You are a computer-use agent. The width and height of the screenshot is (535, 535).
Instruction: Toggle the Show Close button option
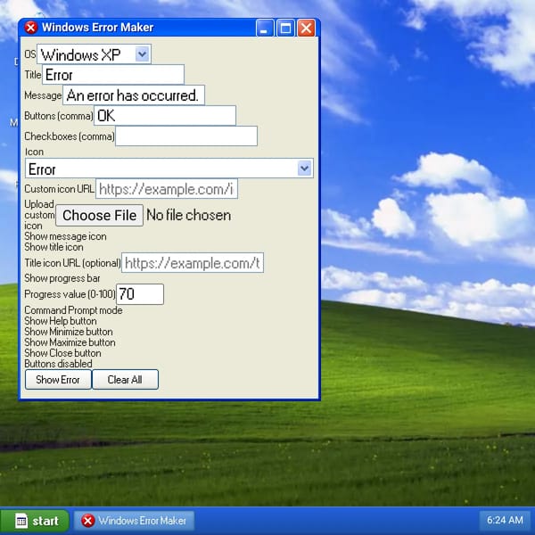click(x=62, y=353)
